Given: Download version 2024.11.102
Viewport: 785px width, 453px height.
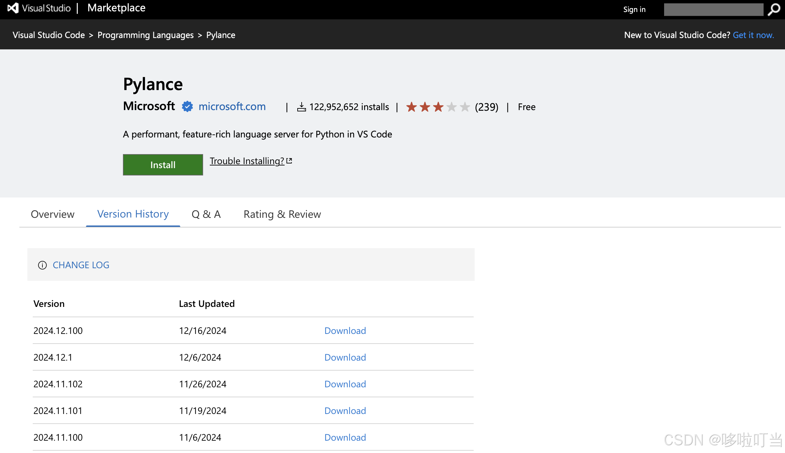Looking at the screenshot, I should pyautogui.click(x=345, y=384).
